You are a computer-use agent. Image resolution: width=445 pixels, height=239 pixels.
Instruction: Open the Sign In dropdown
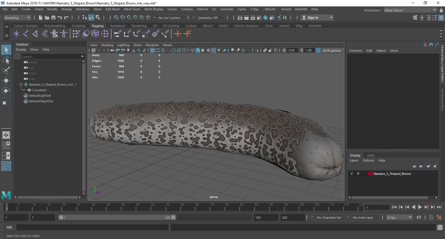point(317,18)
